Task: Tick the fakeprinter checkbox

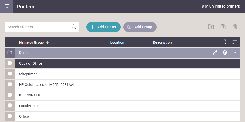Action: 10,74
